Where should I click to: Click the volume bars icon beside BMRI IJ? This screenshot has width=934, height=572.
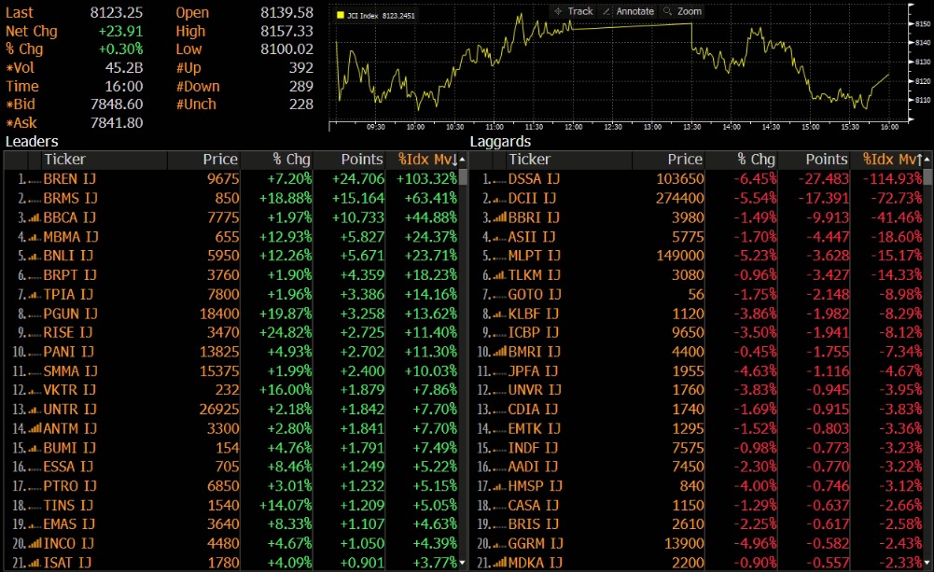(498, 352)
